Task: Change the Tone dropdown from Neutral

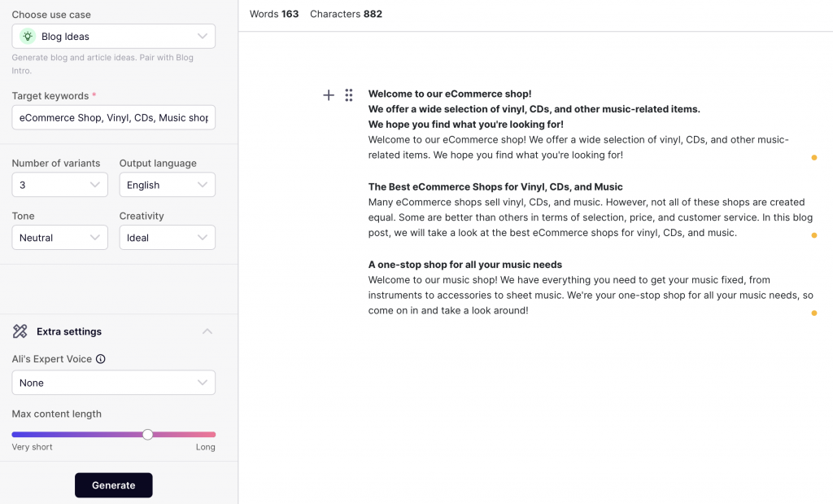Action: tap(59, 238)
